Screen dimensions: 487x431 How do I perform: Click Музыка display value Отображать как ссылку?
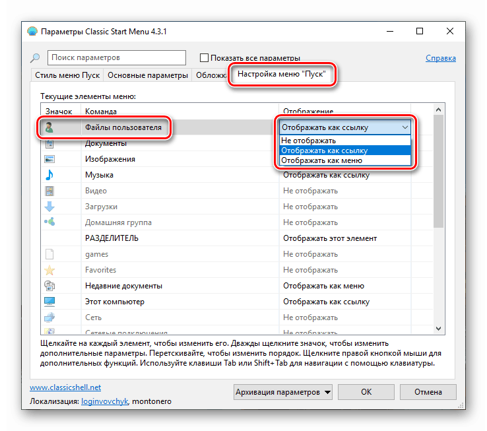coord(326,175)
